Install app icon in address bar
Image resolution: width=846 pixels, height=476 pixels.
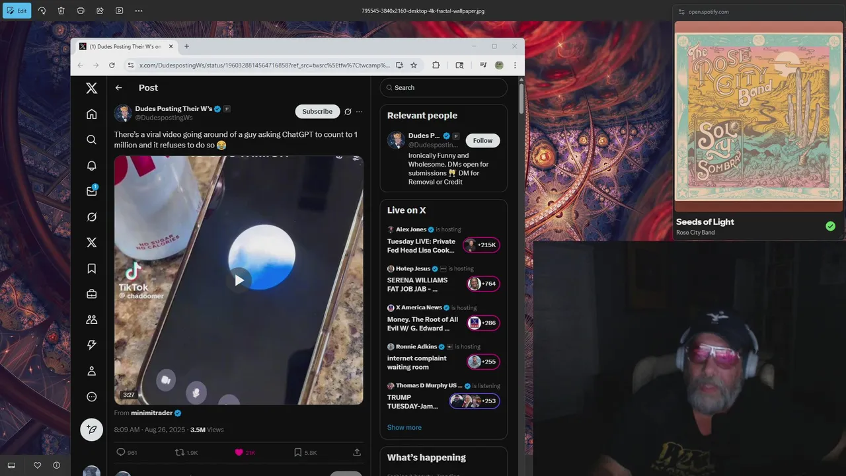(399, 65)
